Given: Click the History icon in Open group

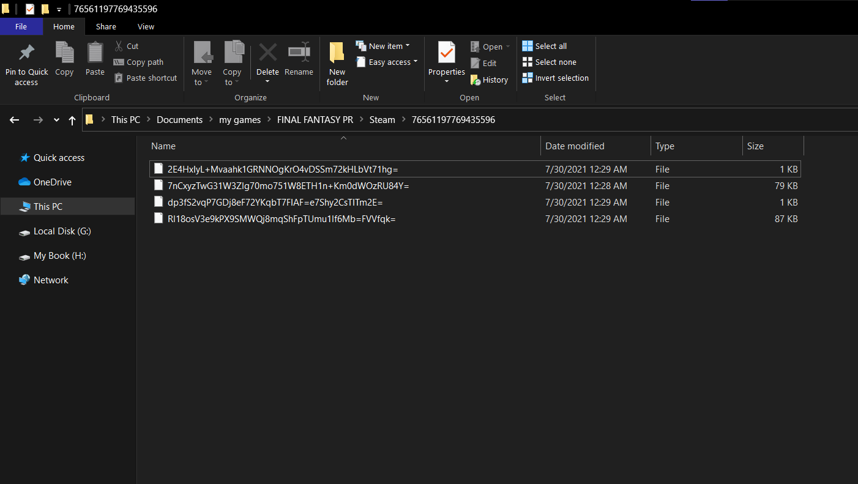Looking at the screenshot, I should point(476,80).
